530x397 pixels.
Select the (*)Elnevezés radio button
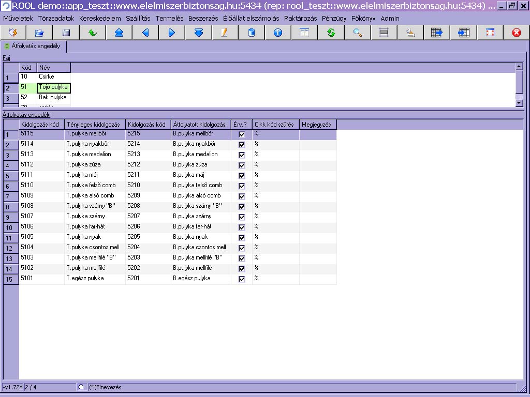click(81, 387)
